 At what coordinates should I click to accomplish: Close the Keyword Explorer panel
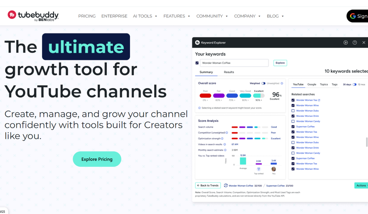tap(364, 42)
